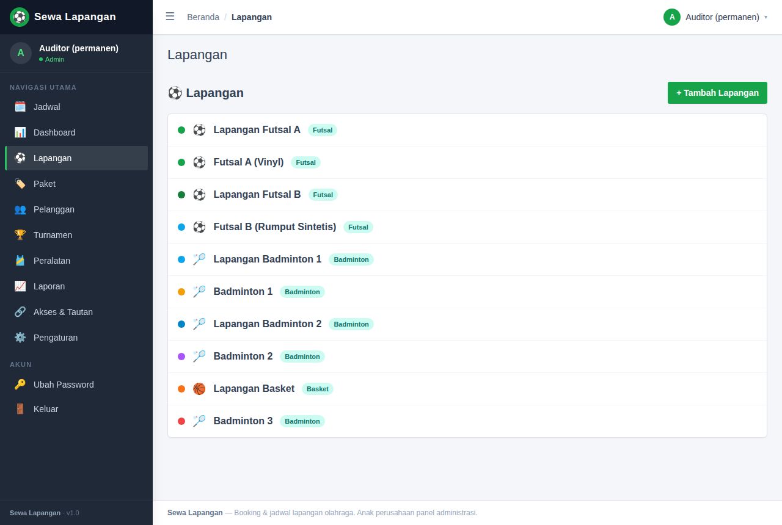Click the soccer ball icon of Futsal B (Rumput Sintetis)
This screenshot has height=525, width=782.
pyautogui.click(x=199, y=227)
